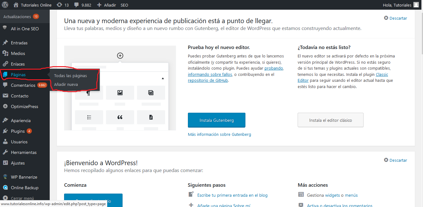
Task: Click the list block icon in Gutenberg preview
Action: click(89, 117)
